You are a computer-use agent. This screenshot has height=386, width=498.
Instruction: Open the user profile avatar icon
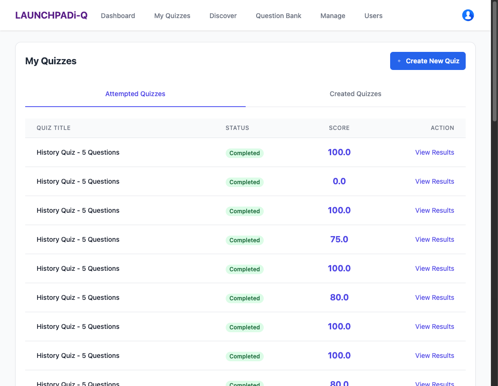(x=468, y=15)
